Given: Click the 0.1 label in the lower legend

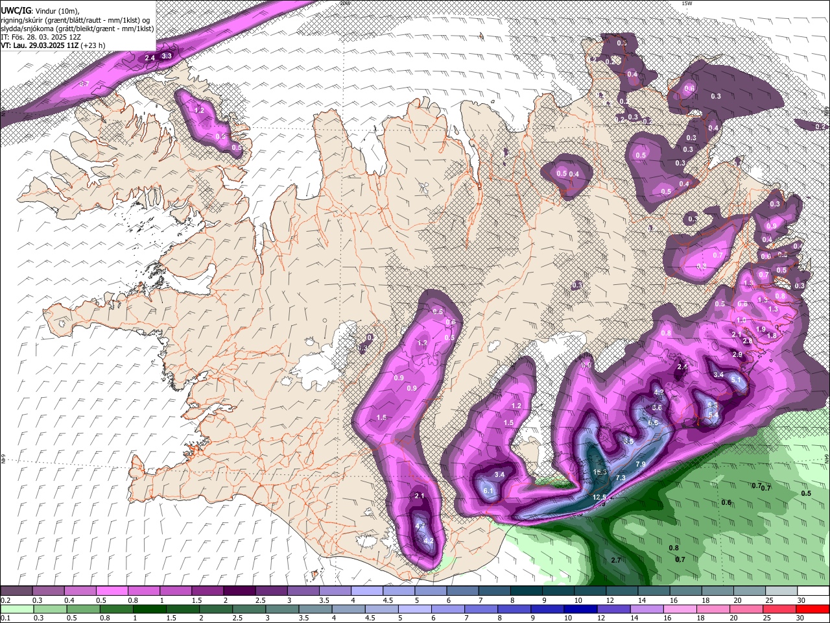Looking at the screenshot, I should click(x=5, y=618).
